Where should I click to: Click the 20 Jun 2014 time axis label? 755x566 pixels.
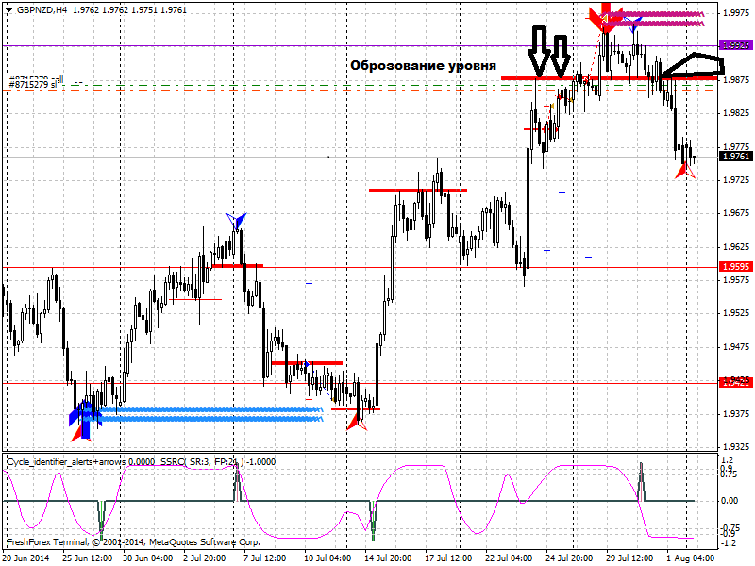click(x=25, y=558)
